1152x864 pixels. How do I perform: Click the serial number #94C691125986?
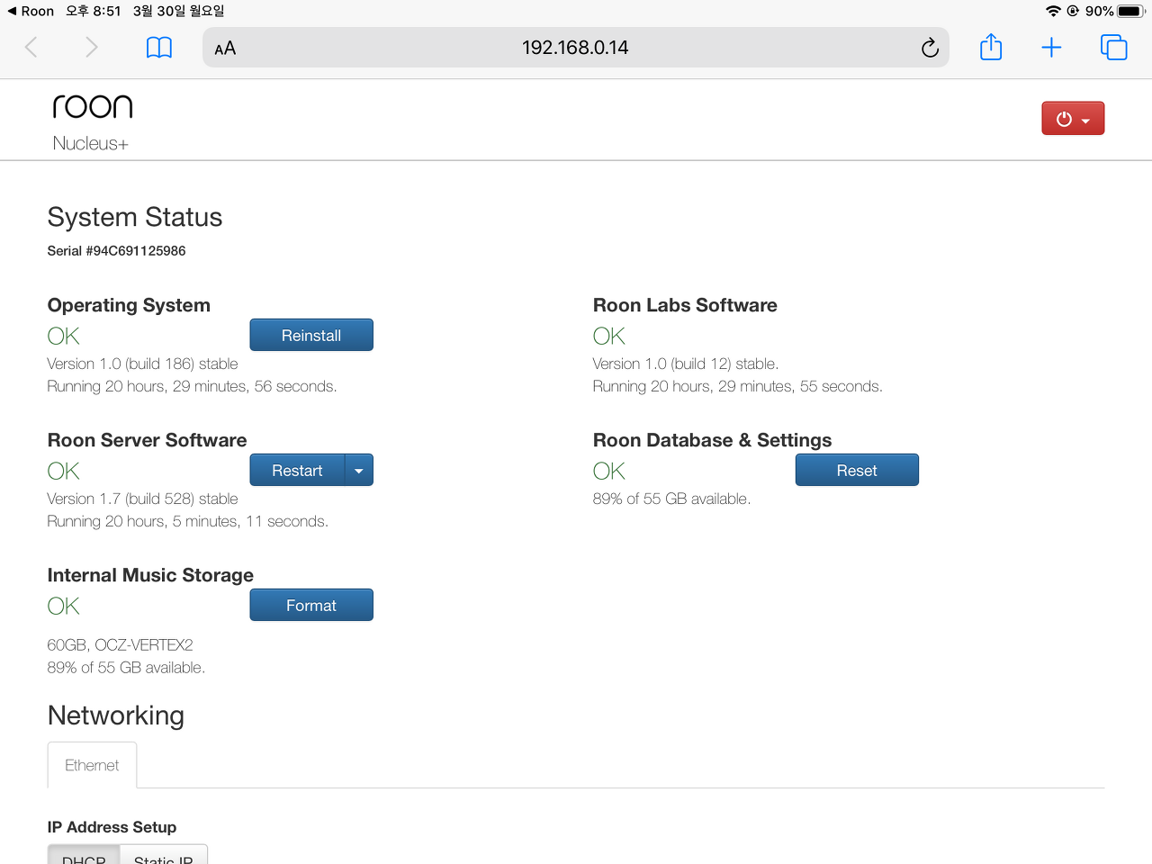point(135,251)
